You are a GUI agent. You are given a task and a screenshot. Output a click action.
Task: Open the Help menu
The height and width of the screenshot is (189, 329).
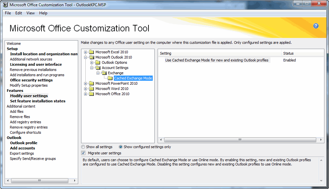coord(43,13)
